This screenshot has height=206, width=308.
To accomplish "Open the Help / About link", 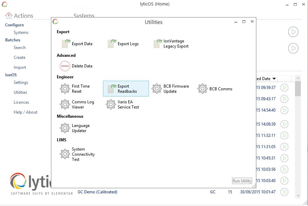I will 25,112.
